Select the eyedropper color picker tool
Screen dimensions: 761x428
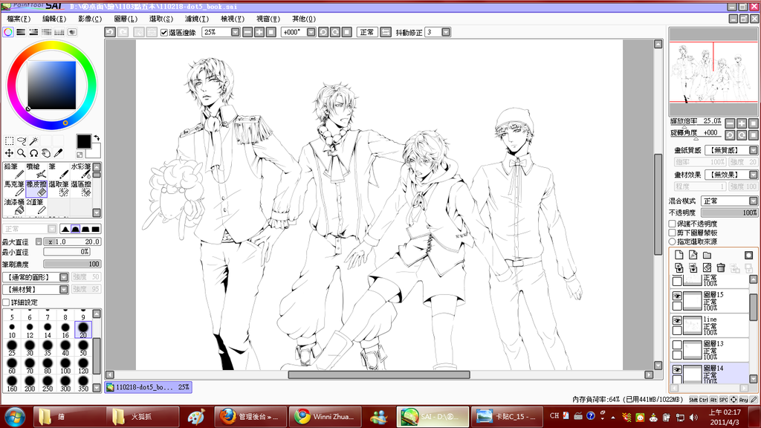click(x=58, y=153)
